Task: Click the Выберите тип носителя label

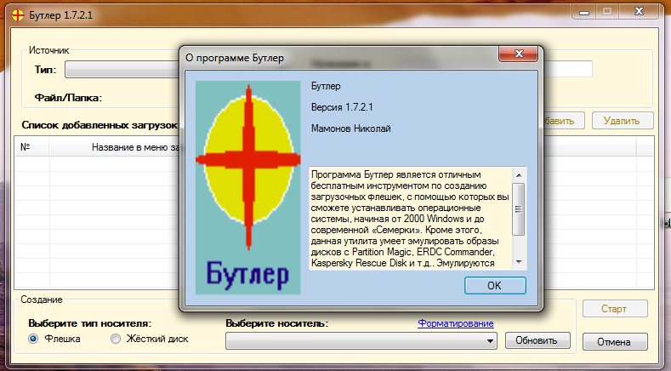Action: pyautogui.click(x=90, y=323)
